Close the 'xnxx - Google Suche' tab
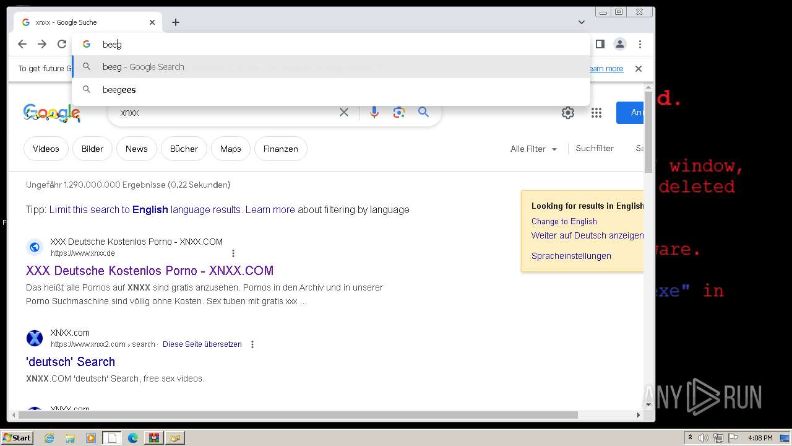 (x=152, y=22)
